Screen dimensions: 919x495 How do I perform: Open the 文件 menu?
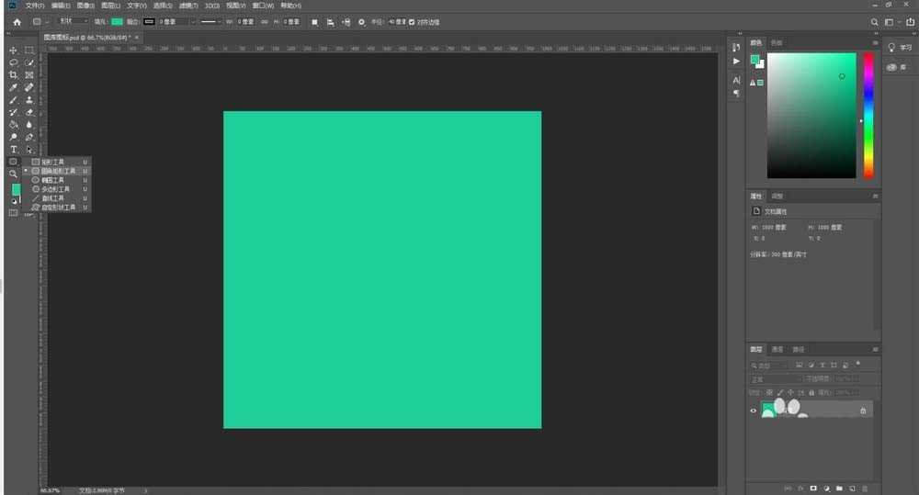(35, 6)
